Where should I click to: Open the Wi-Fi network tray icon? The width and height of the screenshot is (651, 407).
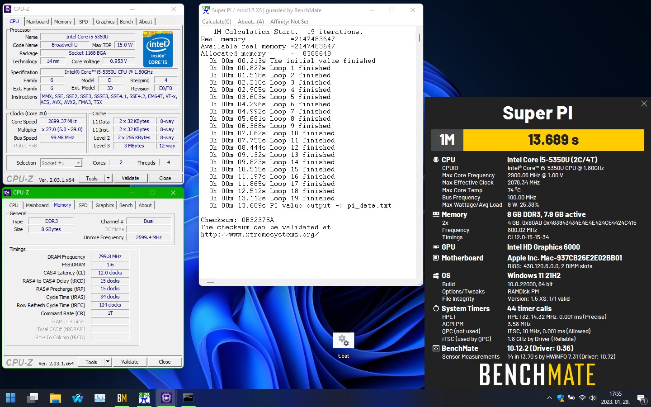(582, 398)
